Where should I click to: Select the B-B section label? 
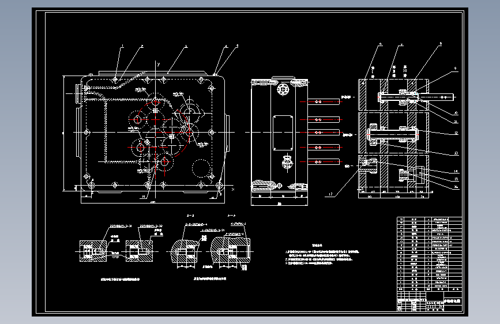(190, 216)
